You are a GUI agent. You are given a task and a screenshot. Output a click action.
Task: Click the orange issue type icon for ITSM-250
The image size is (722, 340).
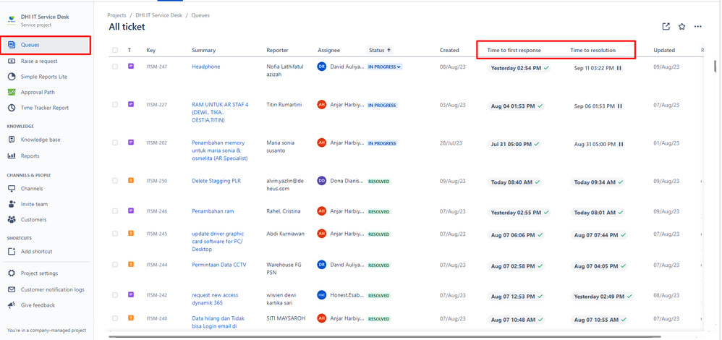pyautogui.click(x=130, y=181)
